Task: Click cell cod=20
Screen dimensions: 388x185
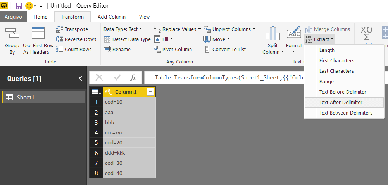Action: point(129,143)
